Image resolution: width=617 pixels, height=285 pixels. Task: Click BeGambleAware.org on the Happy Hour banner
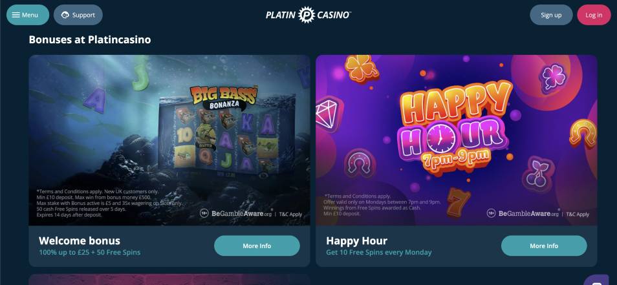pyautogui.click(x=528, y=213)
